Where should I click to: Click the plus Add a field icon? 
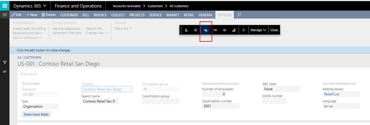pyautogui.click(x=244, y=30)
